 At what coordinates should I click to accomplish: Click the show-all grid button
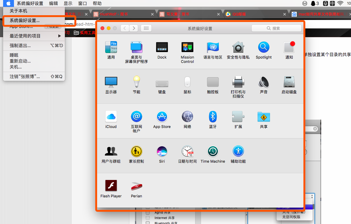point(146,28)
